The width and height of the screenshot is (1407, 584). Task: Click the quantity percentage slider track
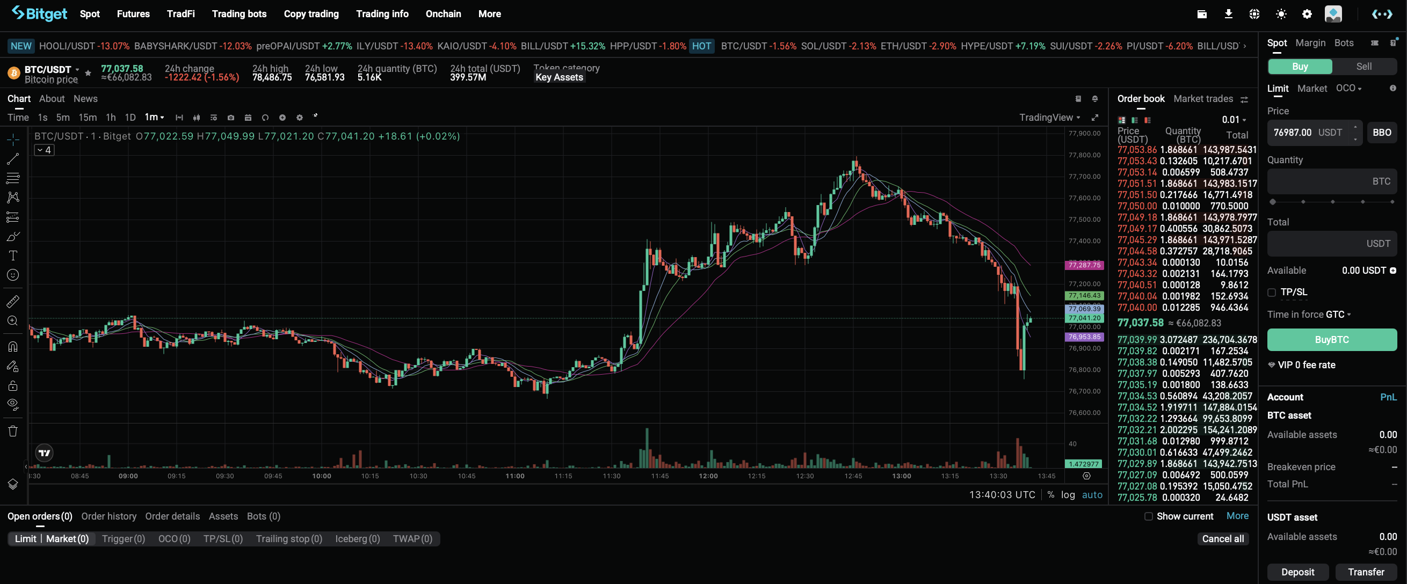click(x=1332, y=202)
